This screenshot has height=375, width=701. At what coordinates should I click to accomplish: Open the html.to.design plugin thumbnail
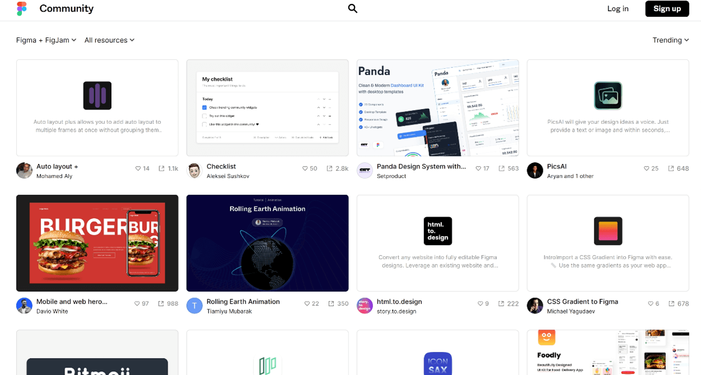point(438,243)
